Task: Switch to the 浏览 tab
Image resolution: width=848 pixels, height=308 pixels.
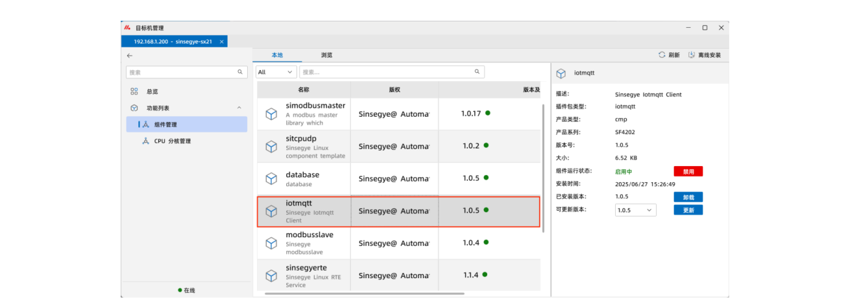Action: click(327, 55)
